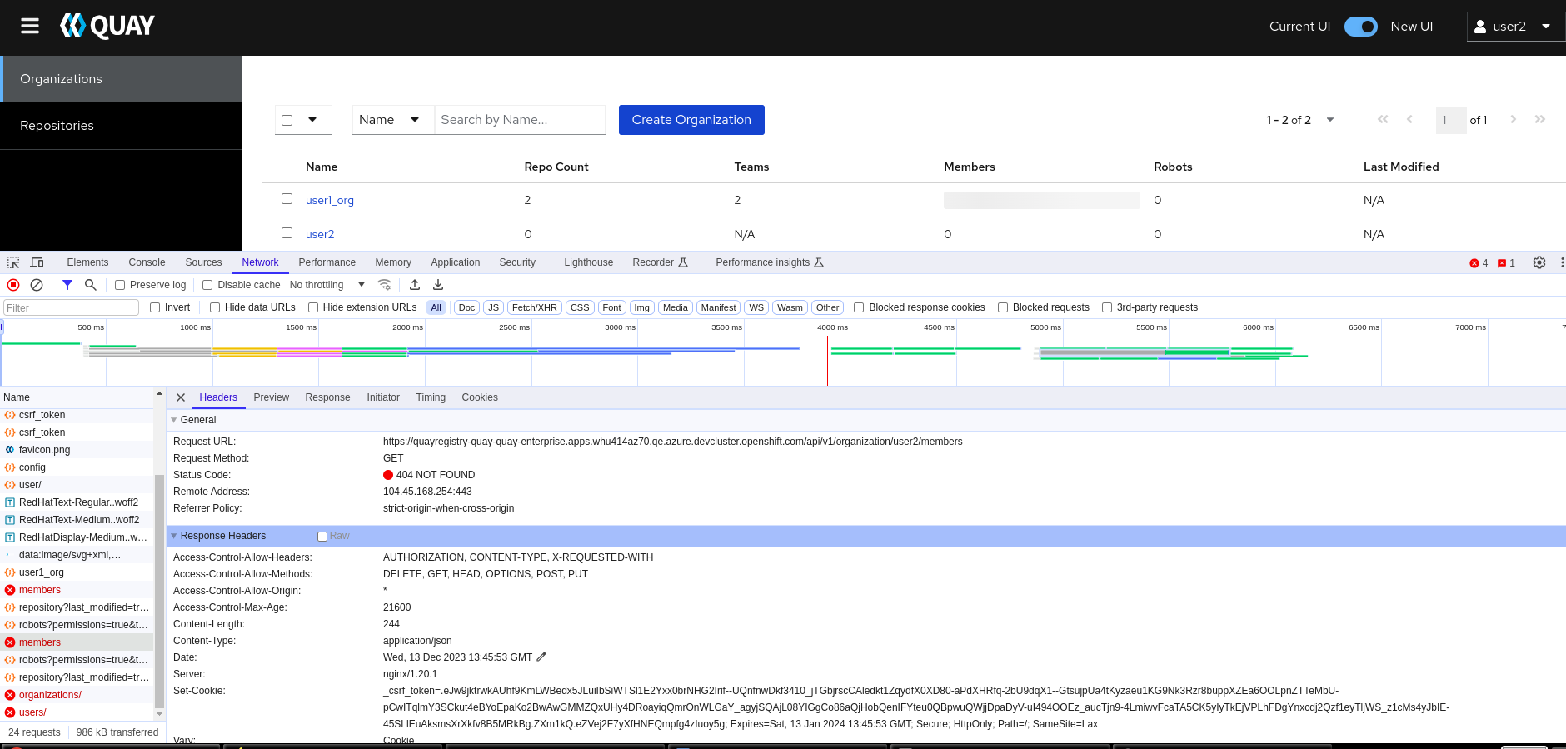The height and width of the screenshot is (749, 1566).
Task: Check Hide data URLs
Action: [215, 307]
